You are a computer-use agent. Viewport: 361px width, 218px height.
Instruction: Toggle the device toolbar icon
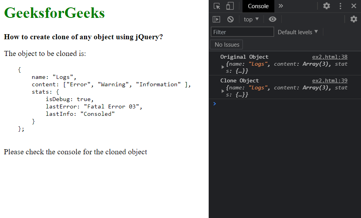point(230,6)
